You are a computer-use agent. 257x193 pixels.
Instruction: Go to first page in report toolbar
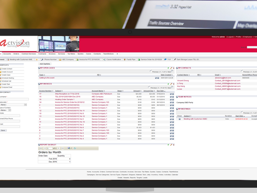[x=41, y=148]
